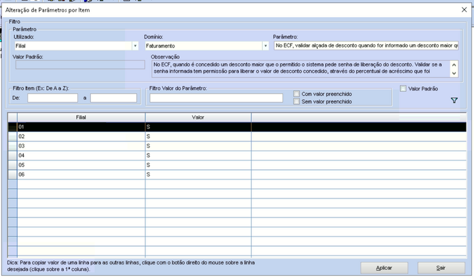The width and height of the screenshot is (474, 280).
Task: Click the Valor column header
Action: (x=198, y=118)
